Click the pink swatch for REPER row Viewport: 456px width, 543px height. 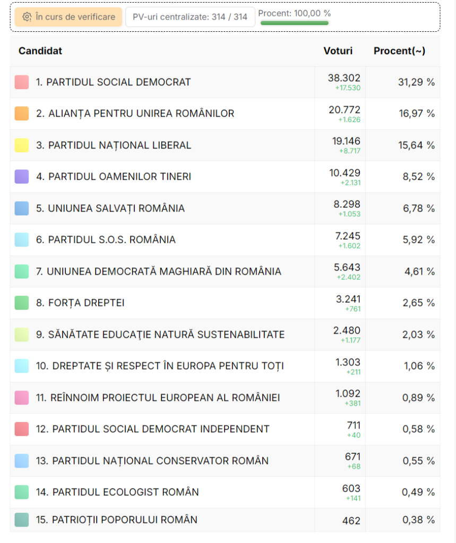pos(22,398)
